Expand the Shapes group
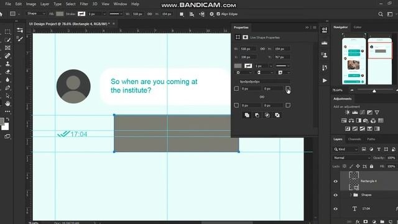398x224 pixels. (x=351, y=195)
